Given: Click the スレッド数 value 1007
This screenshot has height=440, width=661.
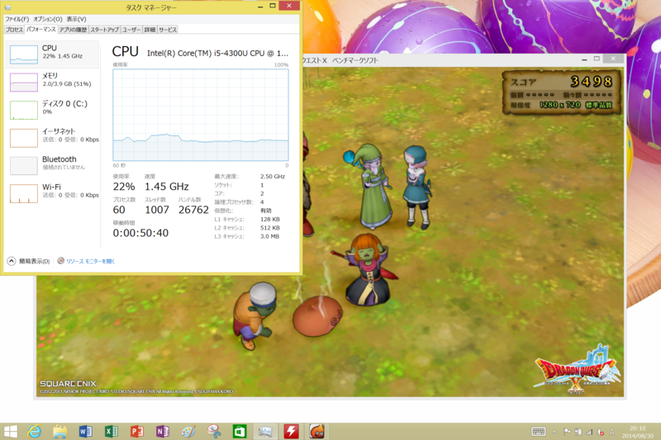Looking at the screenshot, I should 157,210.
